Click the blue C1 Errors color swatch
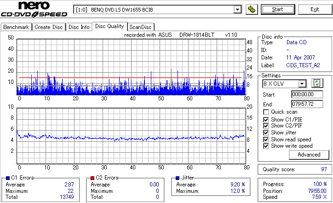 [x=8, y=178]
